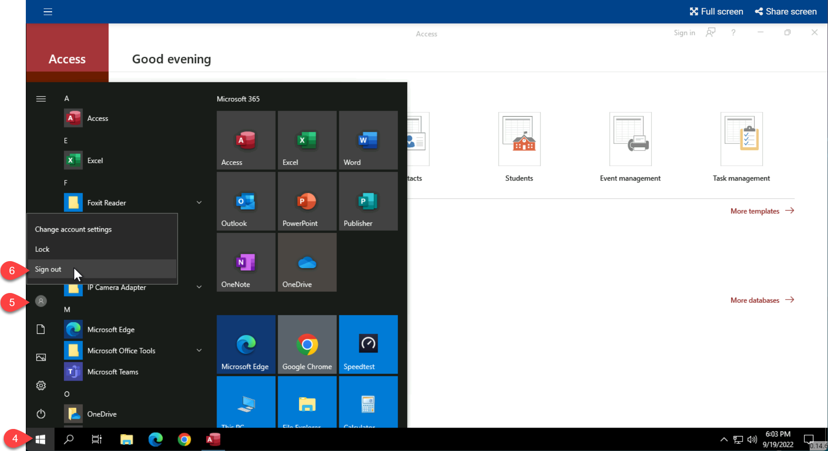Show hidden system tray icons

pyautogui.click(x=724, y=439)
